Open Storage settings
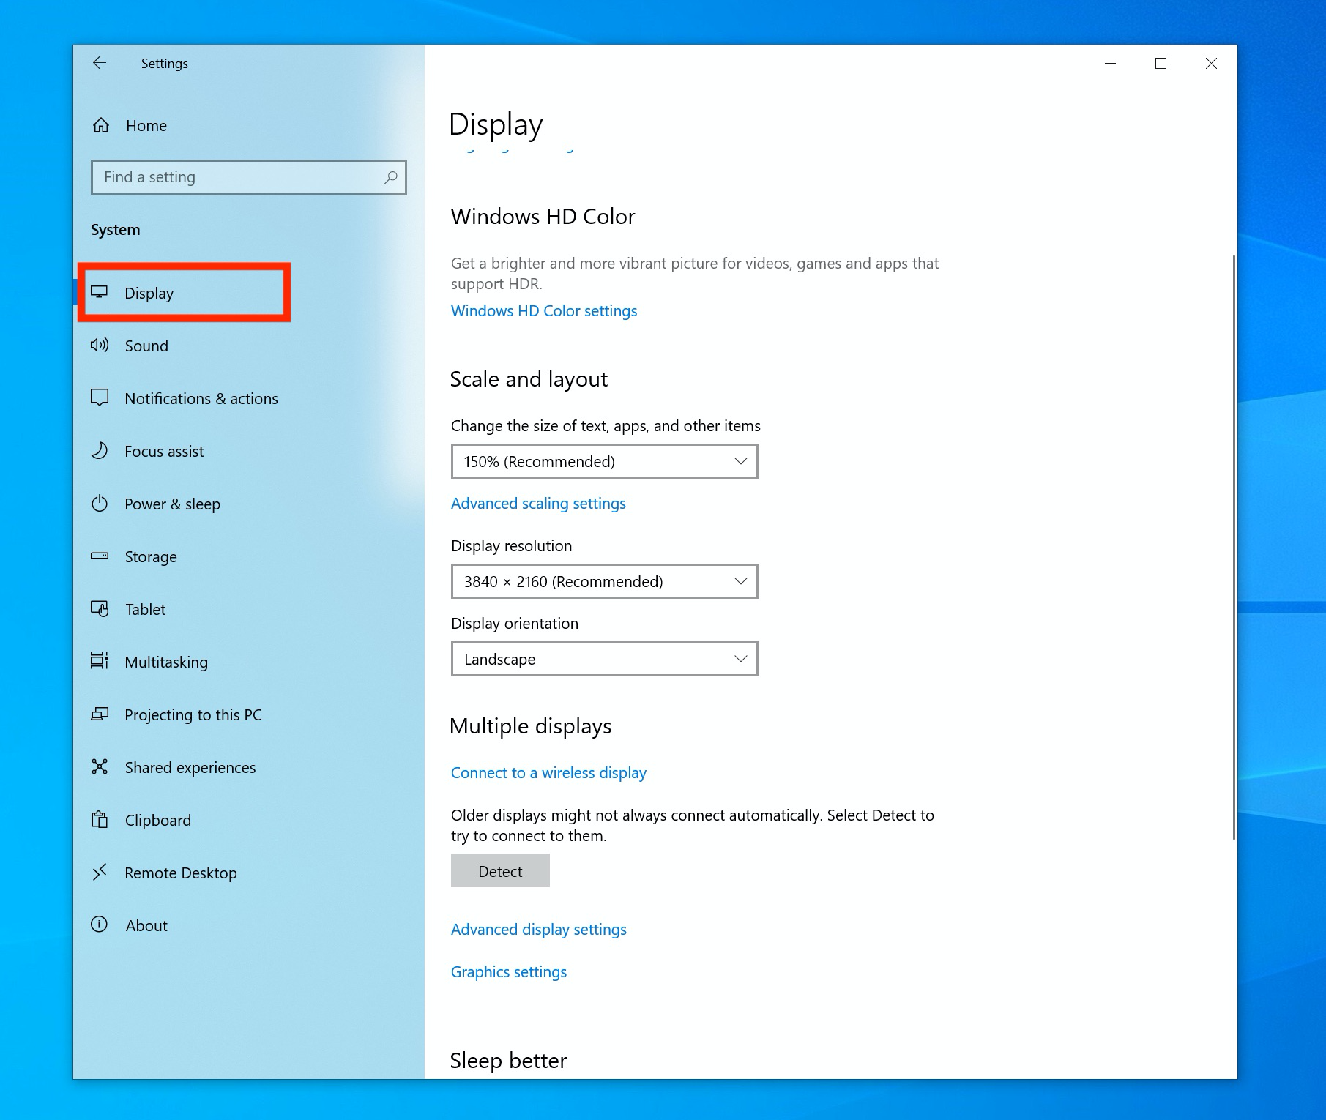1326x1120 pixels. tap(249, 556)
